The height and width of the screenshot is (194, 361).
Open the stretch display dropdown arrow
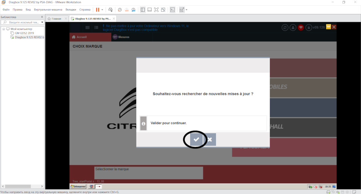[187, 10]
